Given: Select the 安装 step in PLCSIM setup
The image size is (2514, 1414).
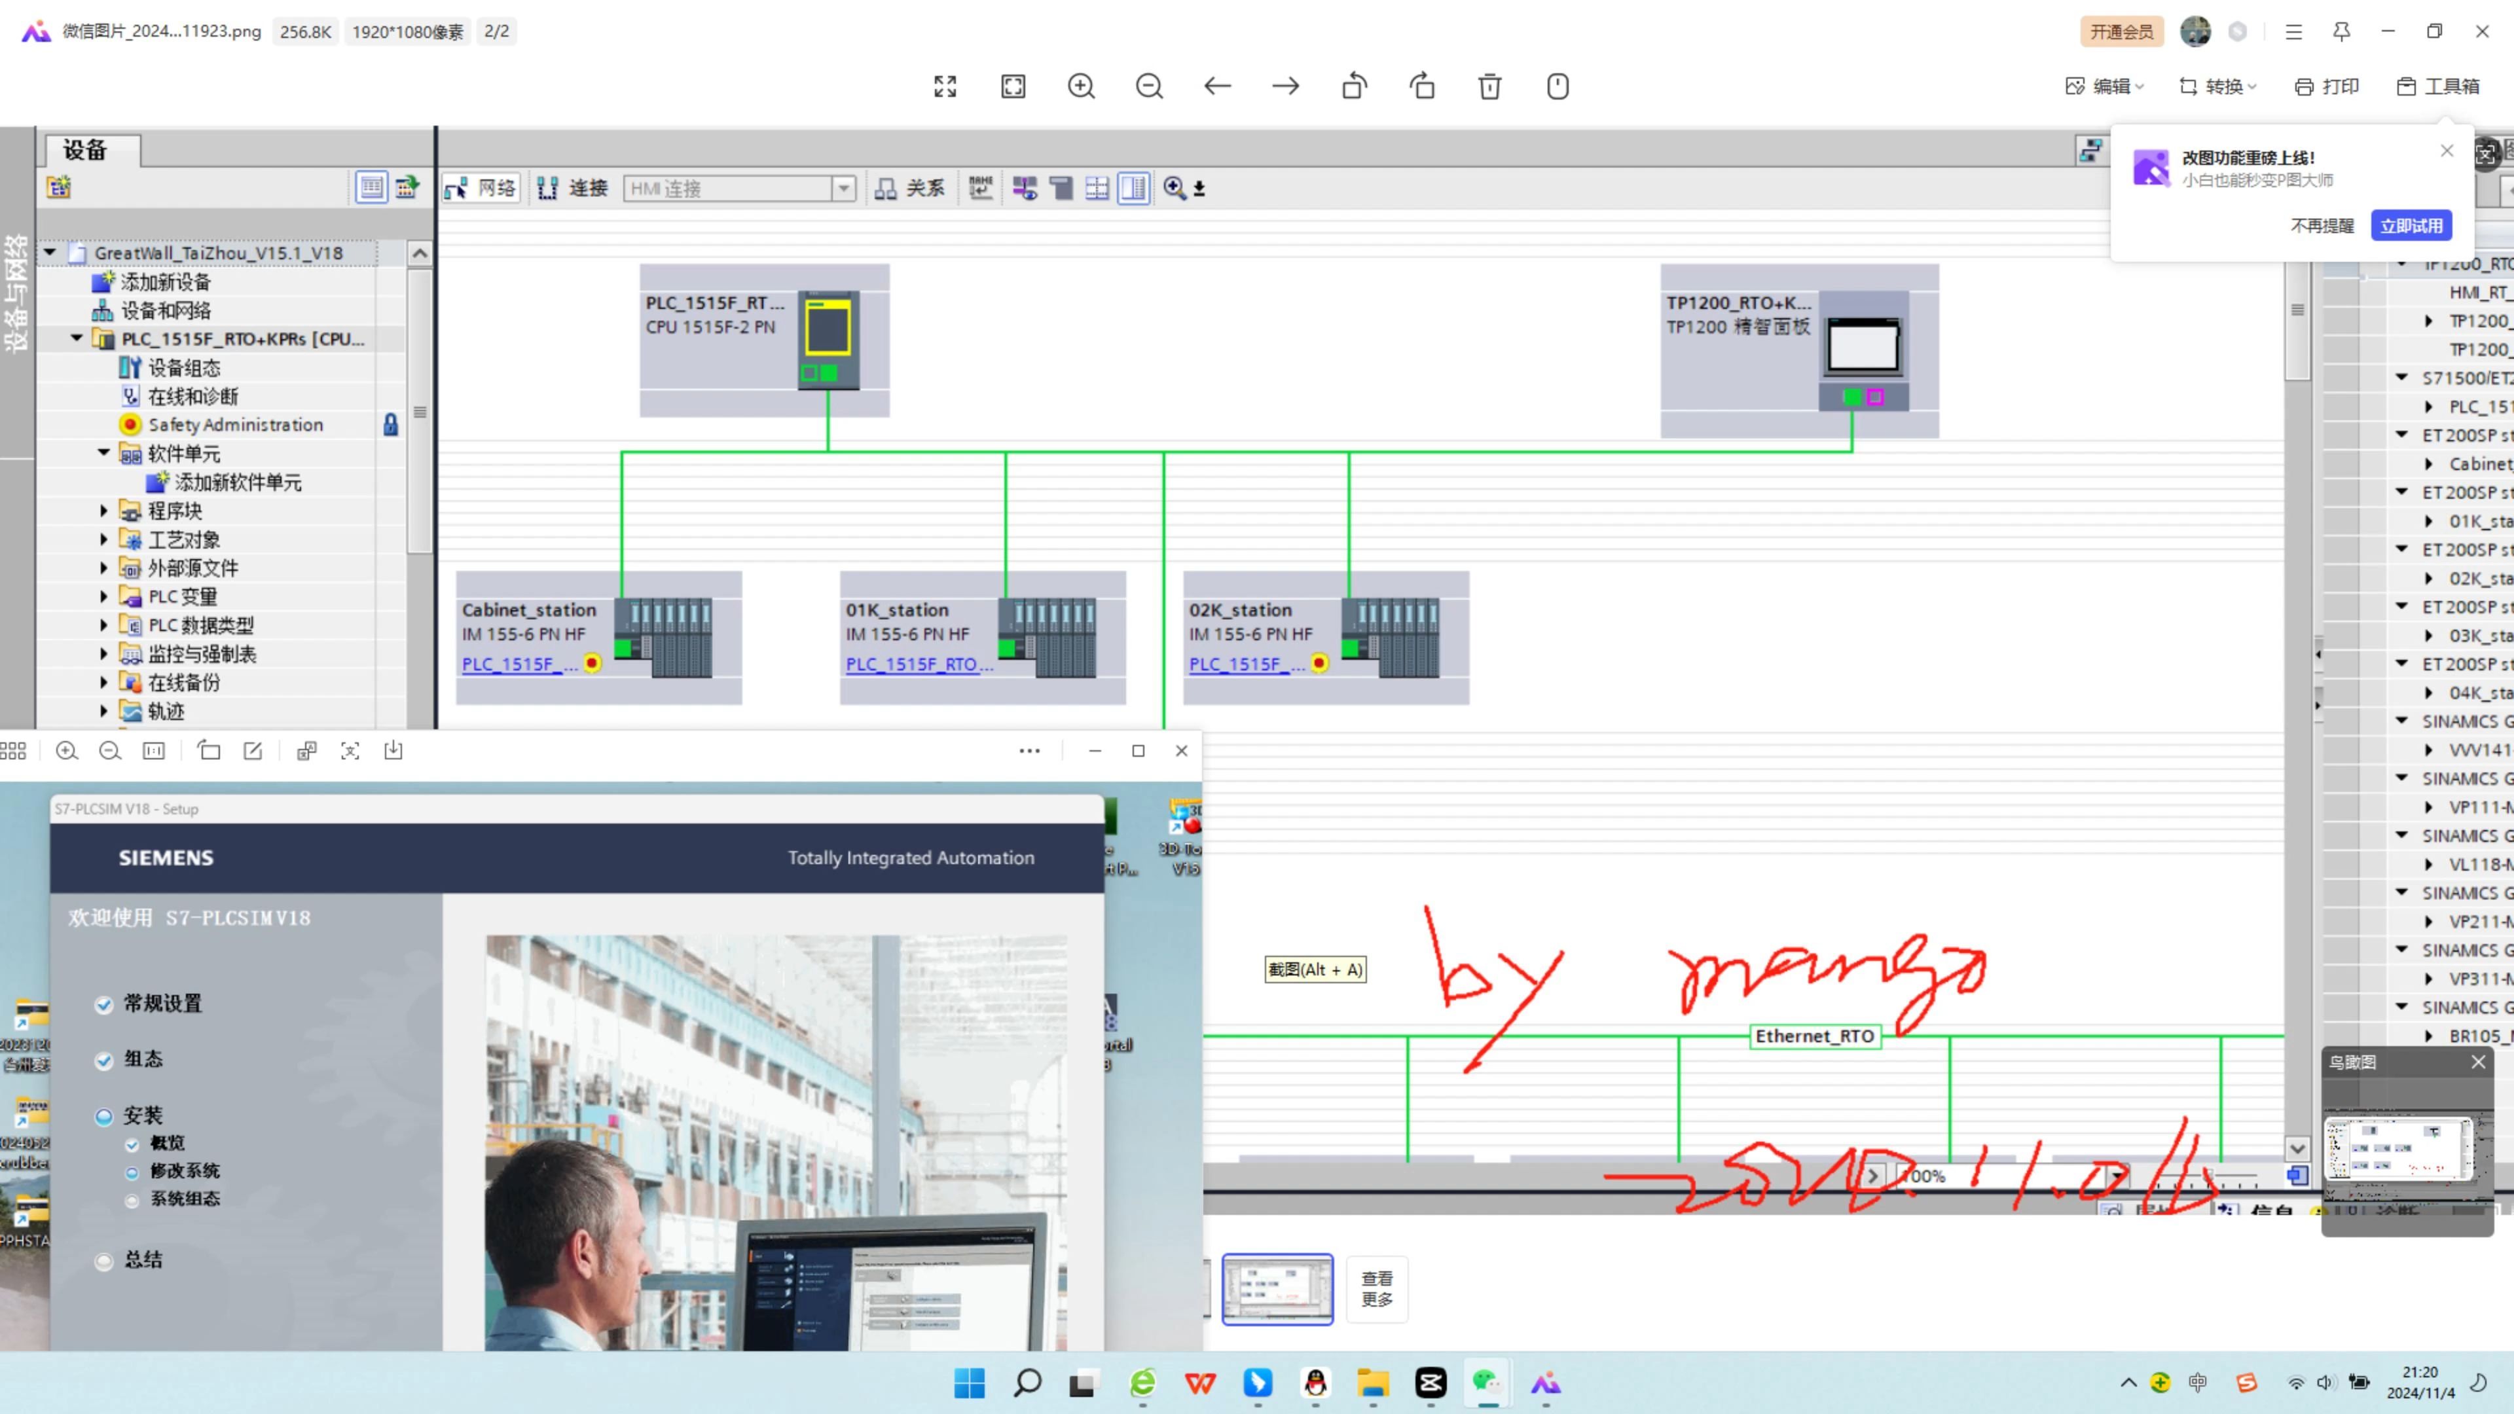Looking at the screenshot, I should [129, 1115].
